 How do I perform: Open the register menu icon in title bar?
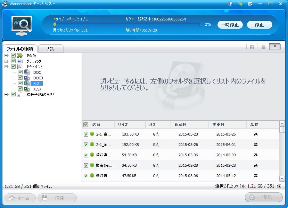pyautogui.click(x=250, y=4)
